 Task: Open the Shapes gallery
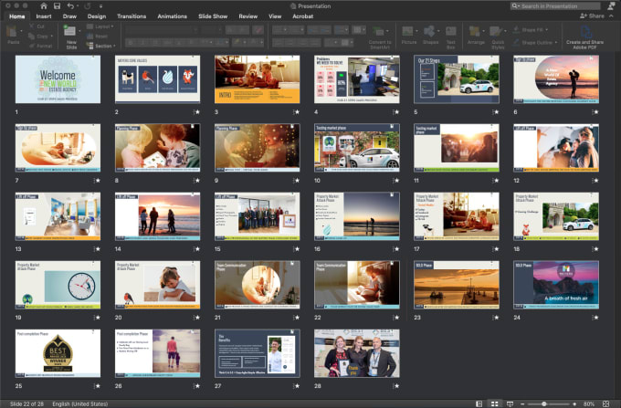click(x=430, y=36)
